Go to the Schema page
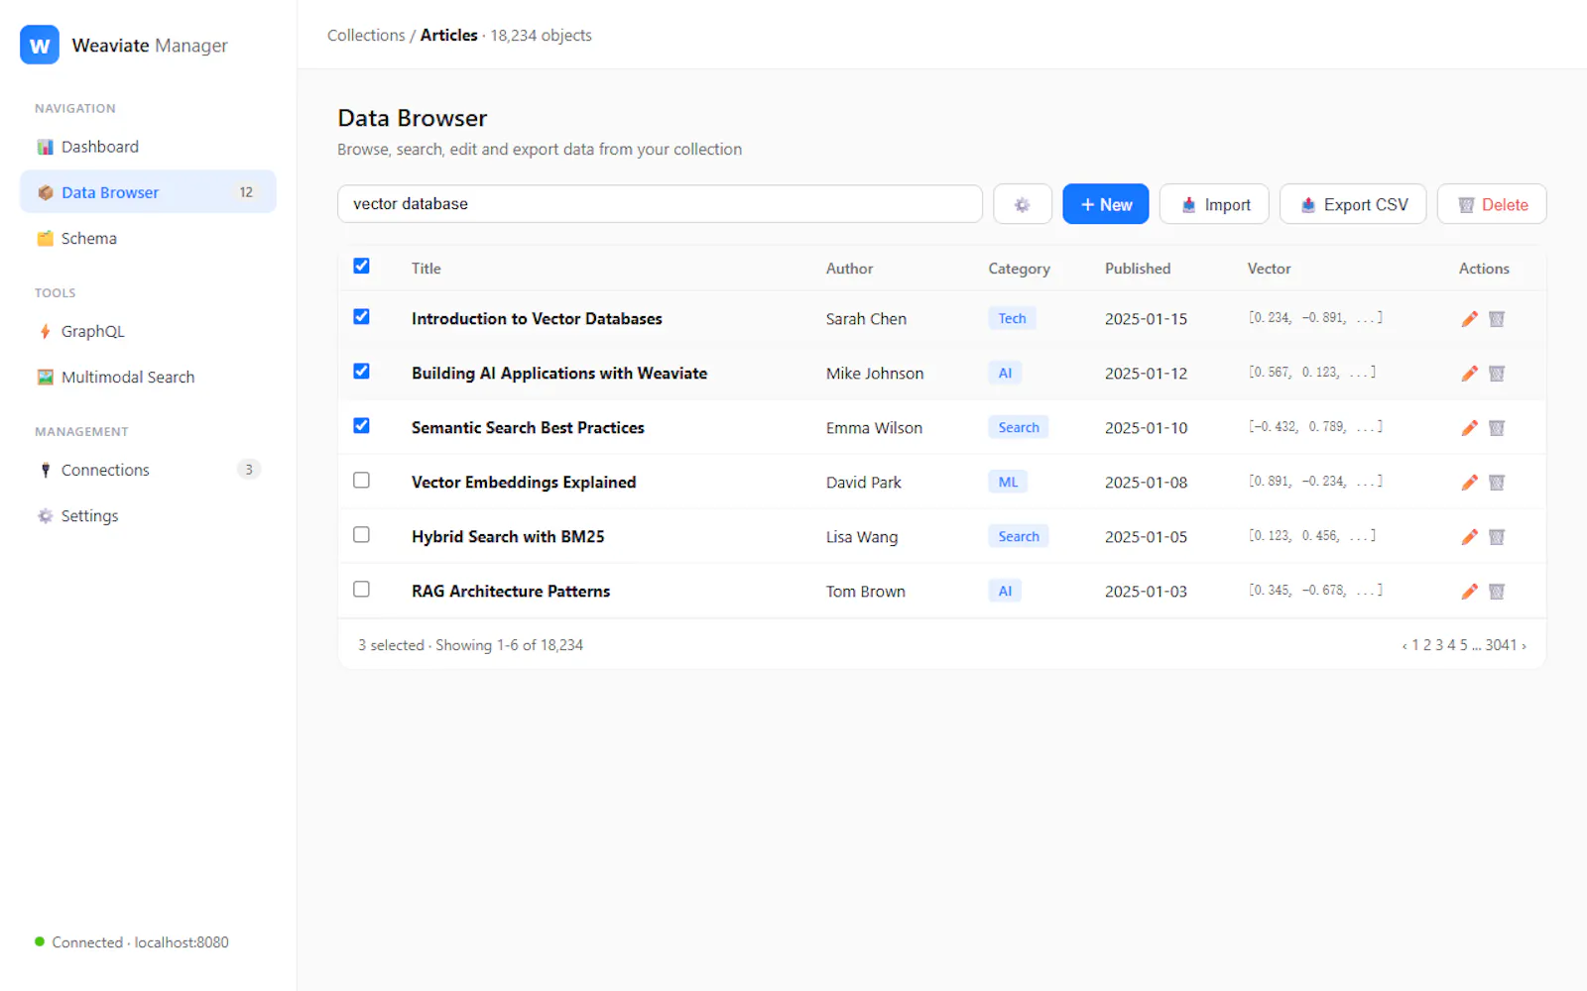The width and height of the screenshot is (1587, 991). [x=148, y=238]
